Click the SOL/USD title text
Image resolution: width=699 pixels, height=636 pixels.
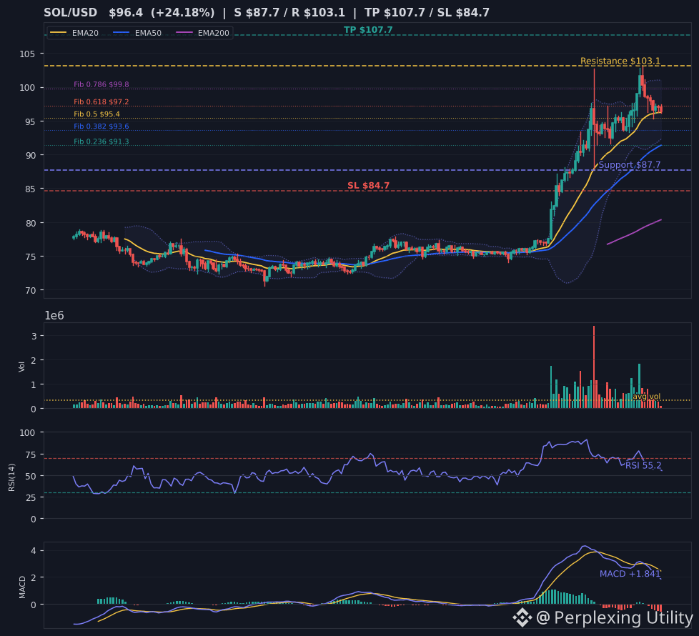71,12
